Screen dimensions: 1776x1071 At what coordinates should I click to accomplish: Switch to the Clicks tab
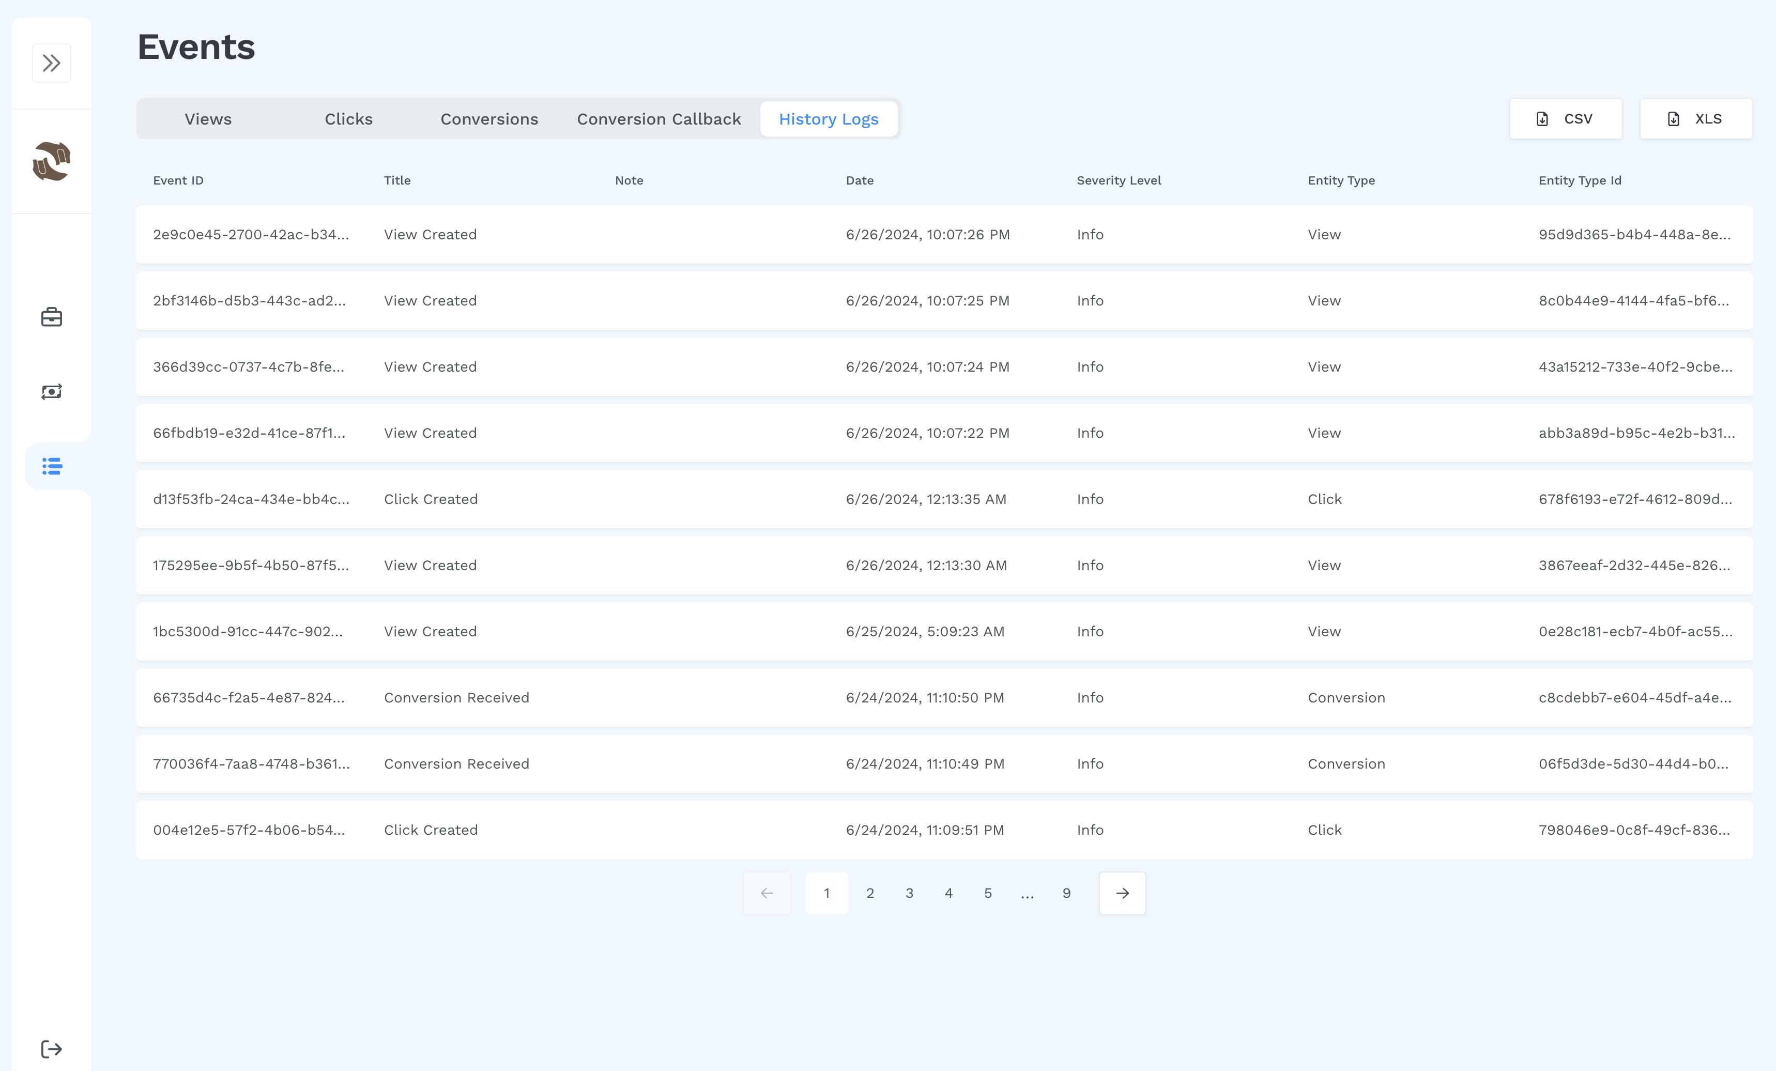click(349, 119)
